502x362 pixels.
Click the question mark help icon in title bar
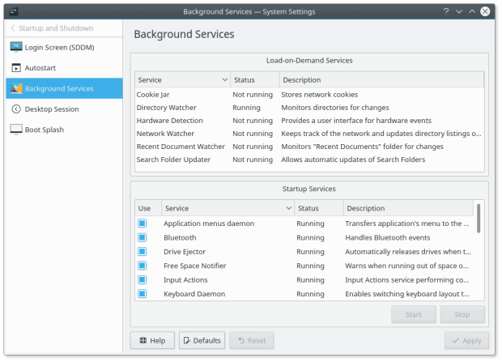[446, 12]
